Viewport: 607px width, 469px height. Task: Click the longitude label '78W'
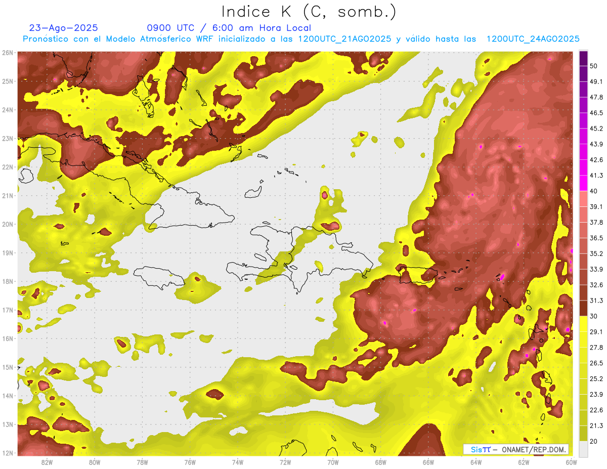point(142,462)
